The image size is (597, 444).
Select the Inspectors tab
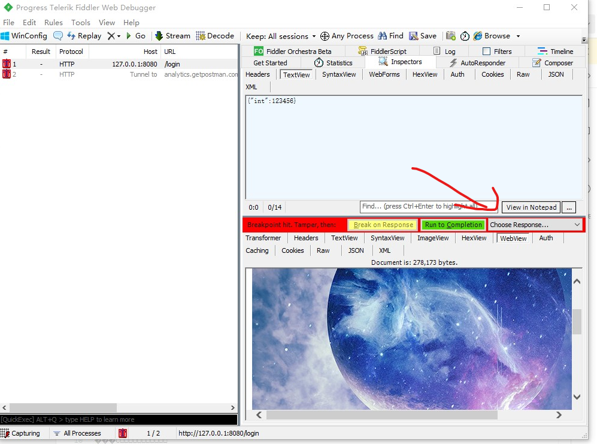(400, 62)
